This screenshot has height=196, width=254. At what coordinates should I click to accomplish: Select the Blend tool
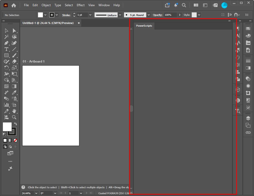(x=6, y=99)
